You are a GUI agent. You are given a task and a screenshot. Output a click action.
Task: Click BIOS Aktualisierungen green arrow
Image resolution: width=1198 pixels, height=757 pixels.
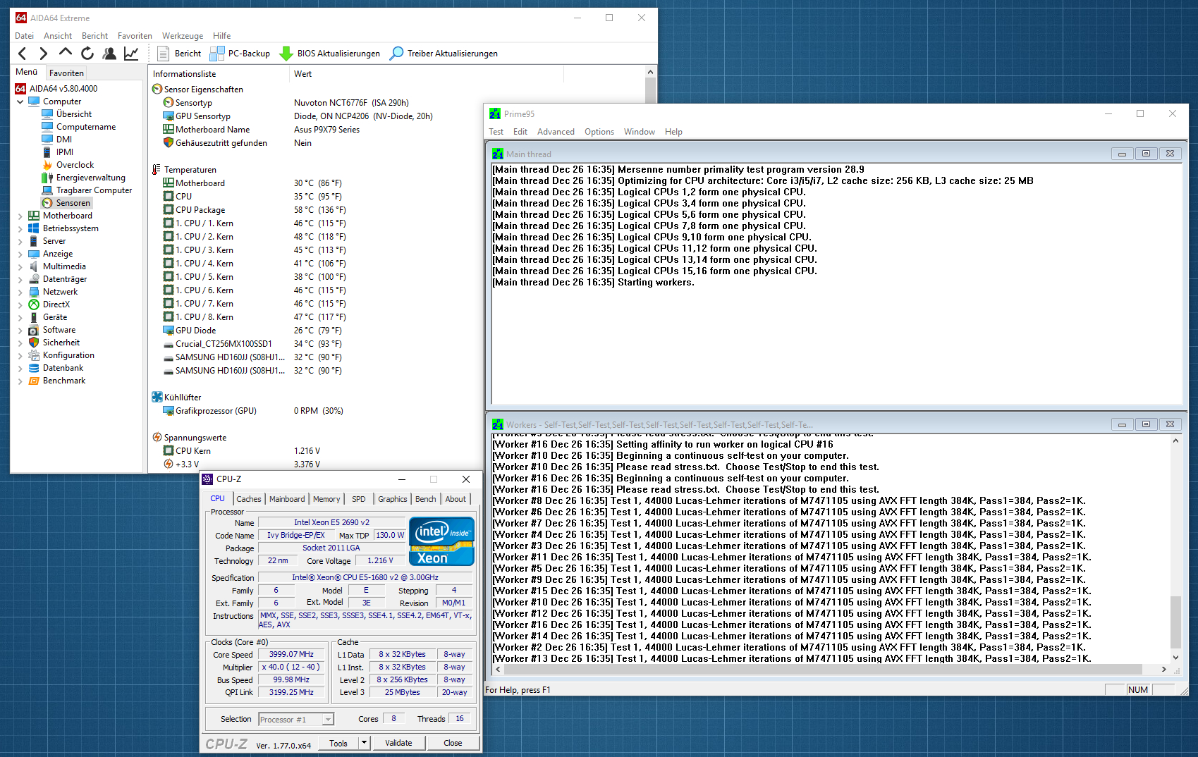click(x=286, y=54)
